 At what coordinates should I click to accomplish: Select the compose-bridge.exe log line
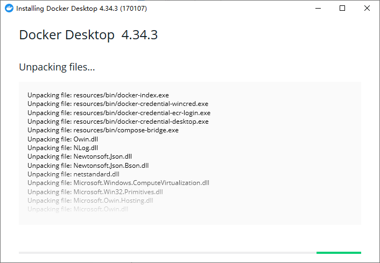[x=103, y=130]
